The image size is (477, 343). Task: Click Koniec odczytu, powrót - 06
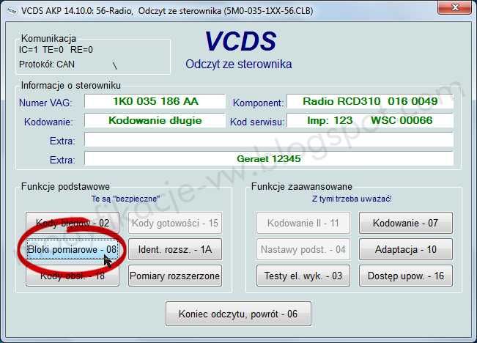(238, 314)
